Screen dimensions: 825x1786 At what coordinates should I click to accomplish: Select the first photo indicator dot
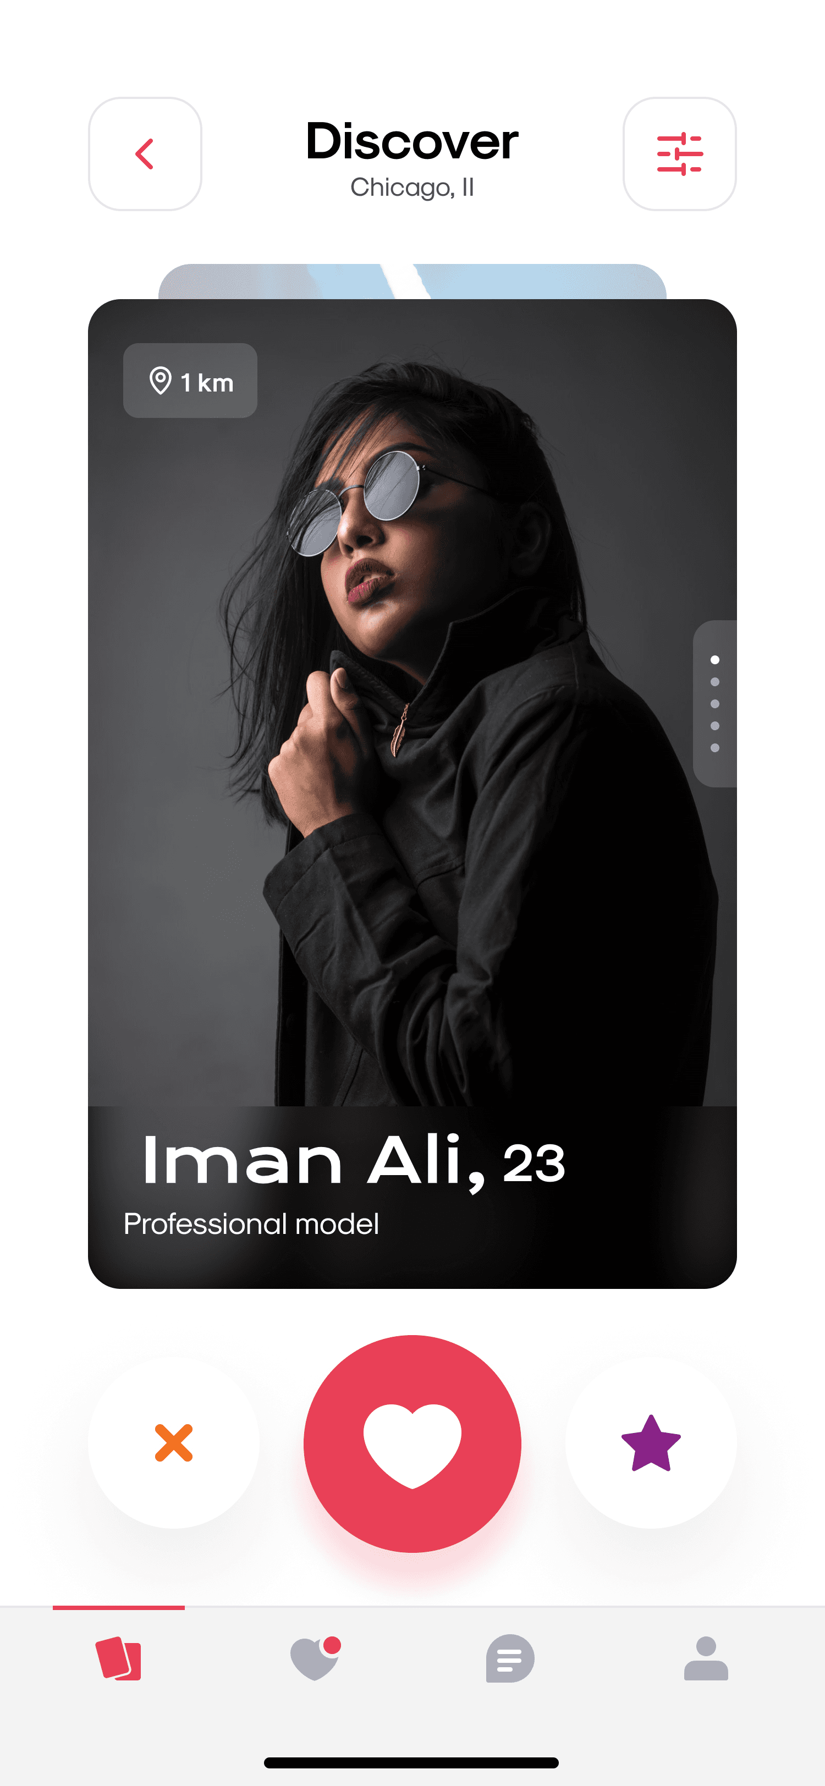point(715,659)
